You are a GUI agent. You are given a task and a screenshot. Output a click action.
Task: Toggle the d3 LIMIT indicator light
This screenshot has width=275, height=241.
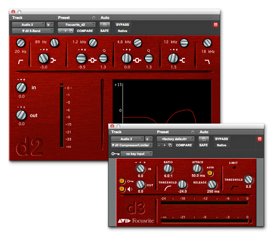234,167
